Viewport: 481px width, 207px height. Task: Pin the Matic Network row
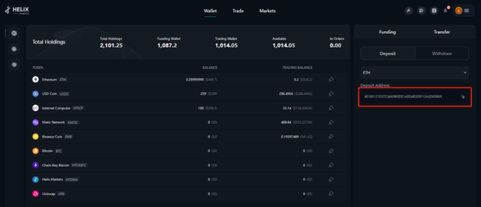(x=331, y=122)
